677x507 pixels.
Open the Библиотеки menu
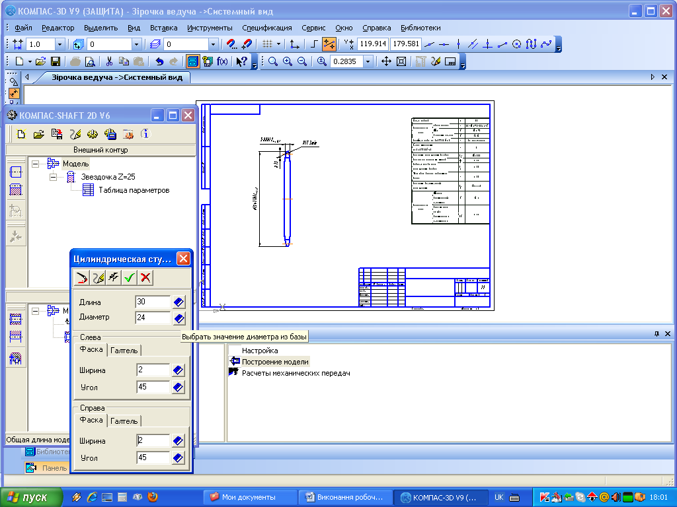tap(420, 28)
